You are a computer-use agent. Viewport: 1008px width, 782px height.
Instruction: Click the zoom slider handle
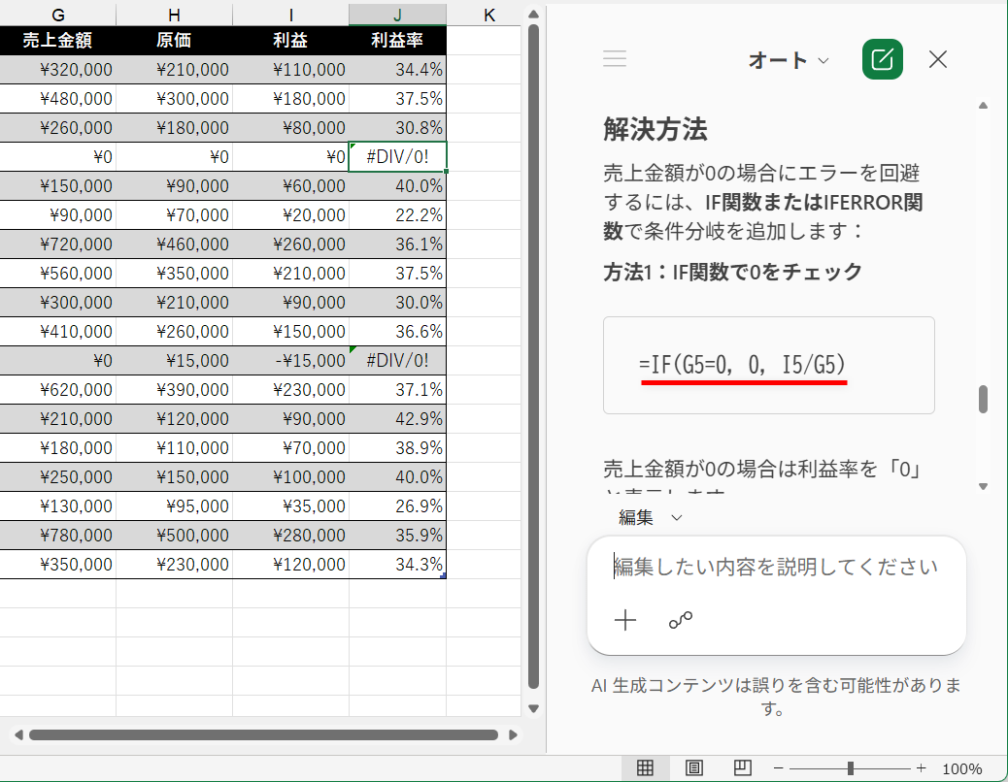851,768
